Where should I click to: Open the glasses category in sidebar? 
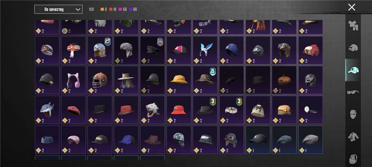pos(353,92)
